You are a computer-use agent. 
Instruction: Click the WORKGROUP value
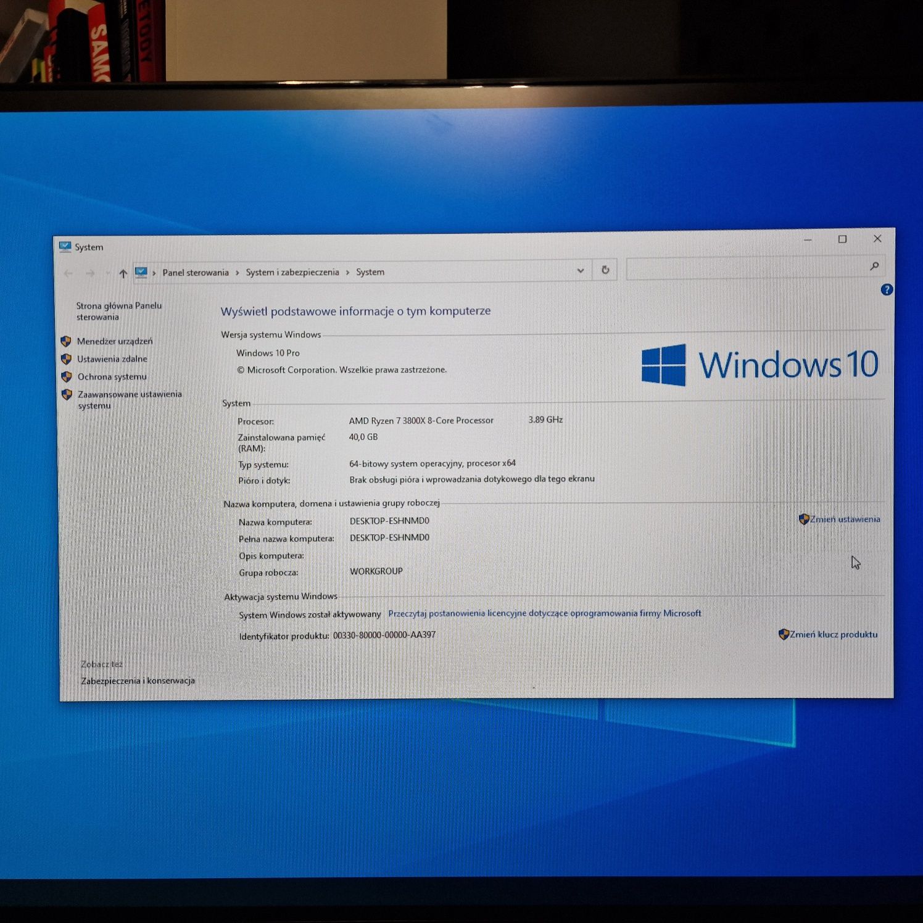coord(376,571)
